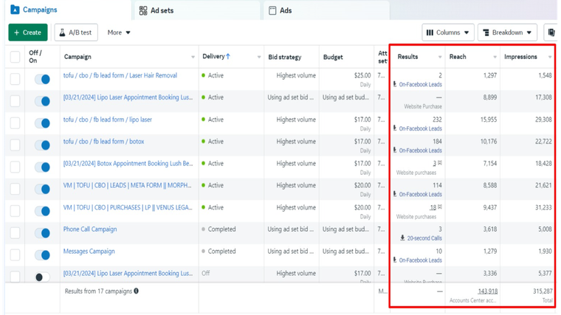Click the info icon beside Results from 17 campaigns

click(136, 291)
